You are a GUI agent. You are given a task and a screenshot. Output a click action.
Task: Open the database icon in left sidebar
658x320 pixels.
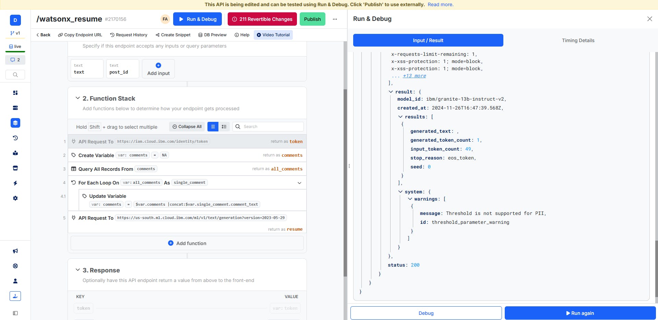(x=15, y=108)
